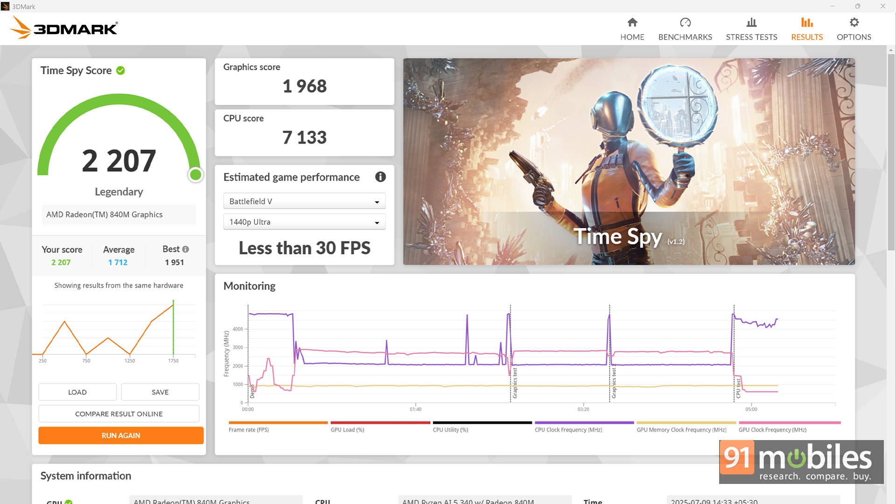Click the Time Spy artwork thumbnail
Viewport: 896px width, 504px height.
coord(629,161)
